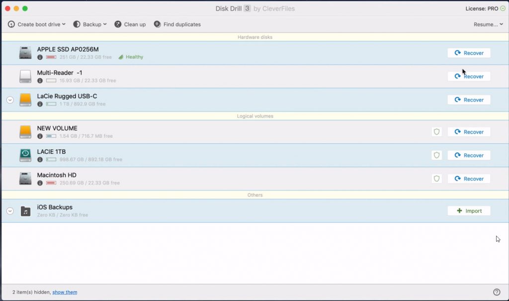Viewport: 509px width, 301px height.
Task: Open the Backup dropdown menu
Action: [90, 24]
